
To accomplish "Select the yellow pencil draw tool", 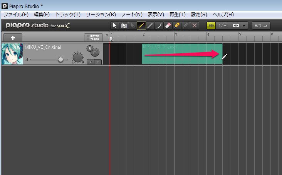I will pyautogui.click(x=141, y=26).
